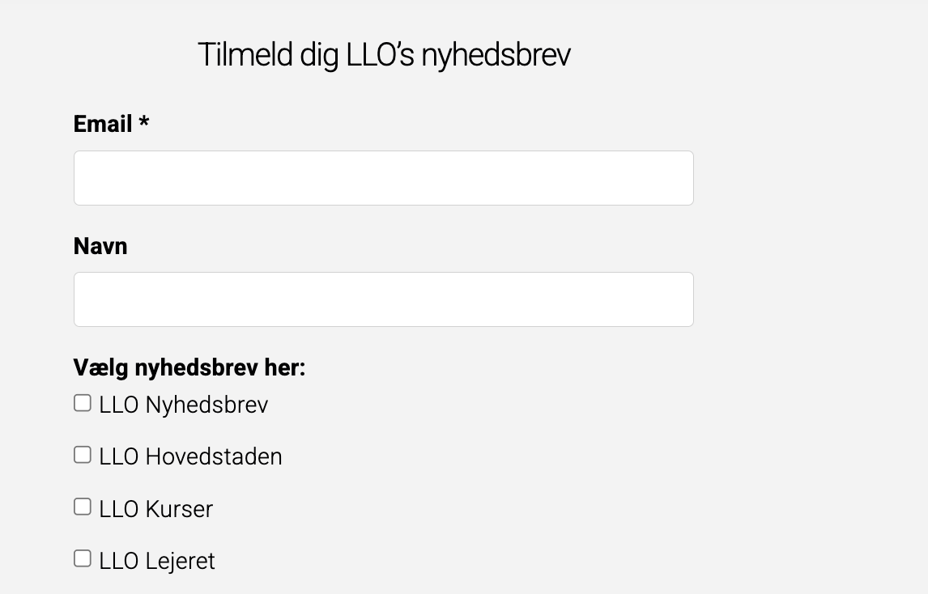Click the 'LLO Nyhedsbrev' option label text
Viewport: 928px width, 594px height.
click(183, 405)
